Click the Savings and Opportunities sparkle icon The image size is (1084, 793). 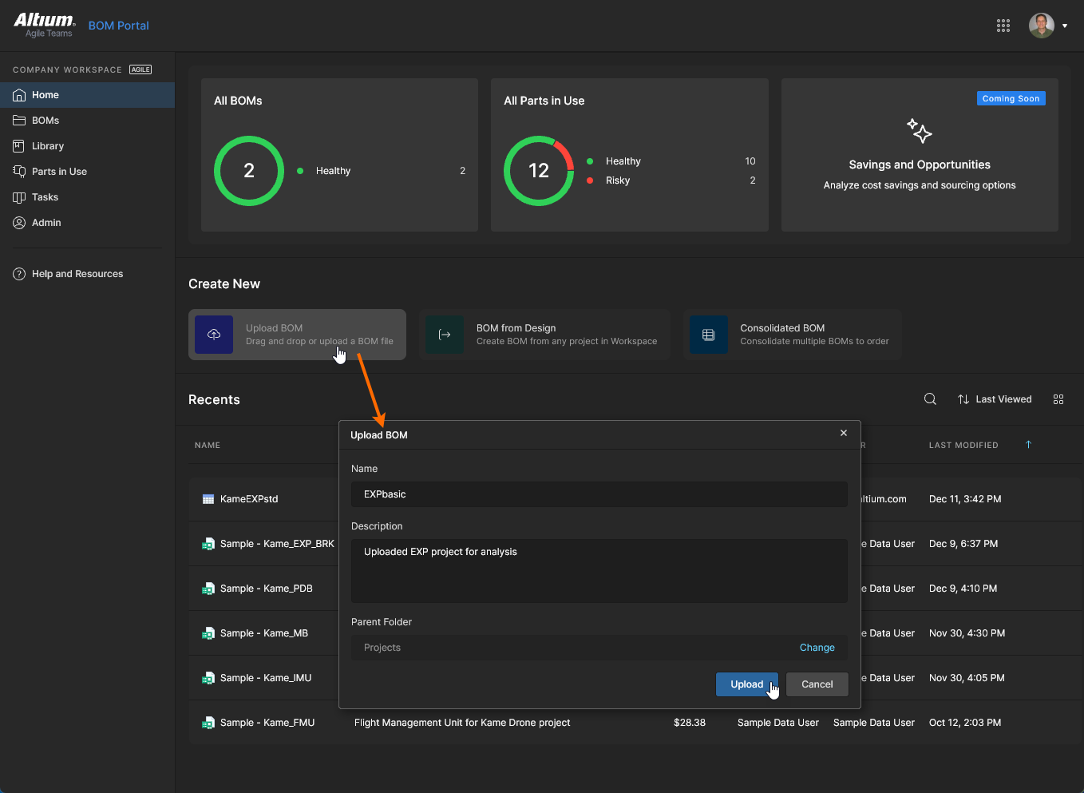[920, 130]
